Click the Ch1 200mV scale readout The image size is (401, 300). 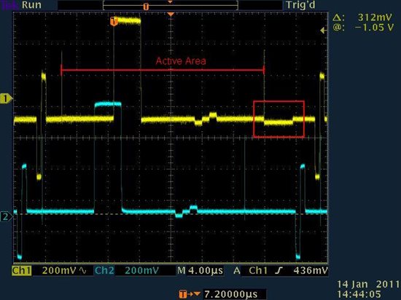[59, 271]
